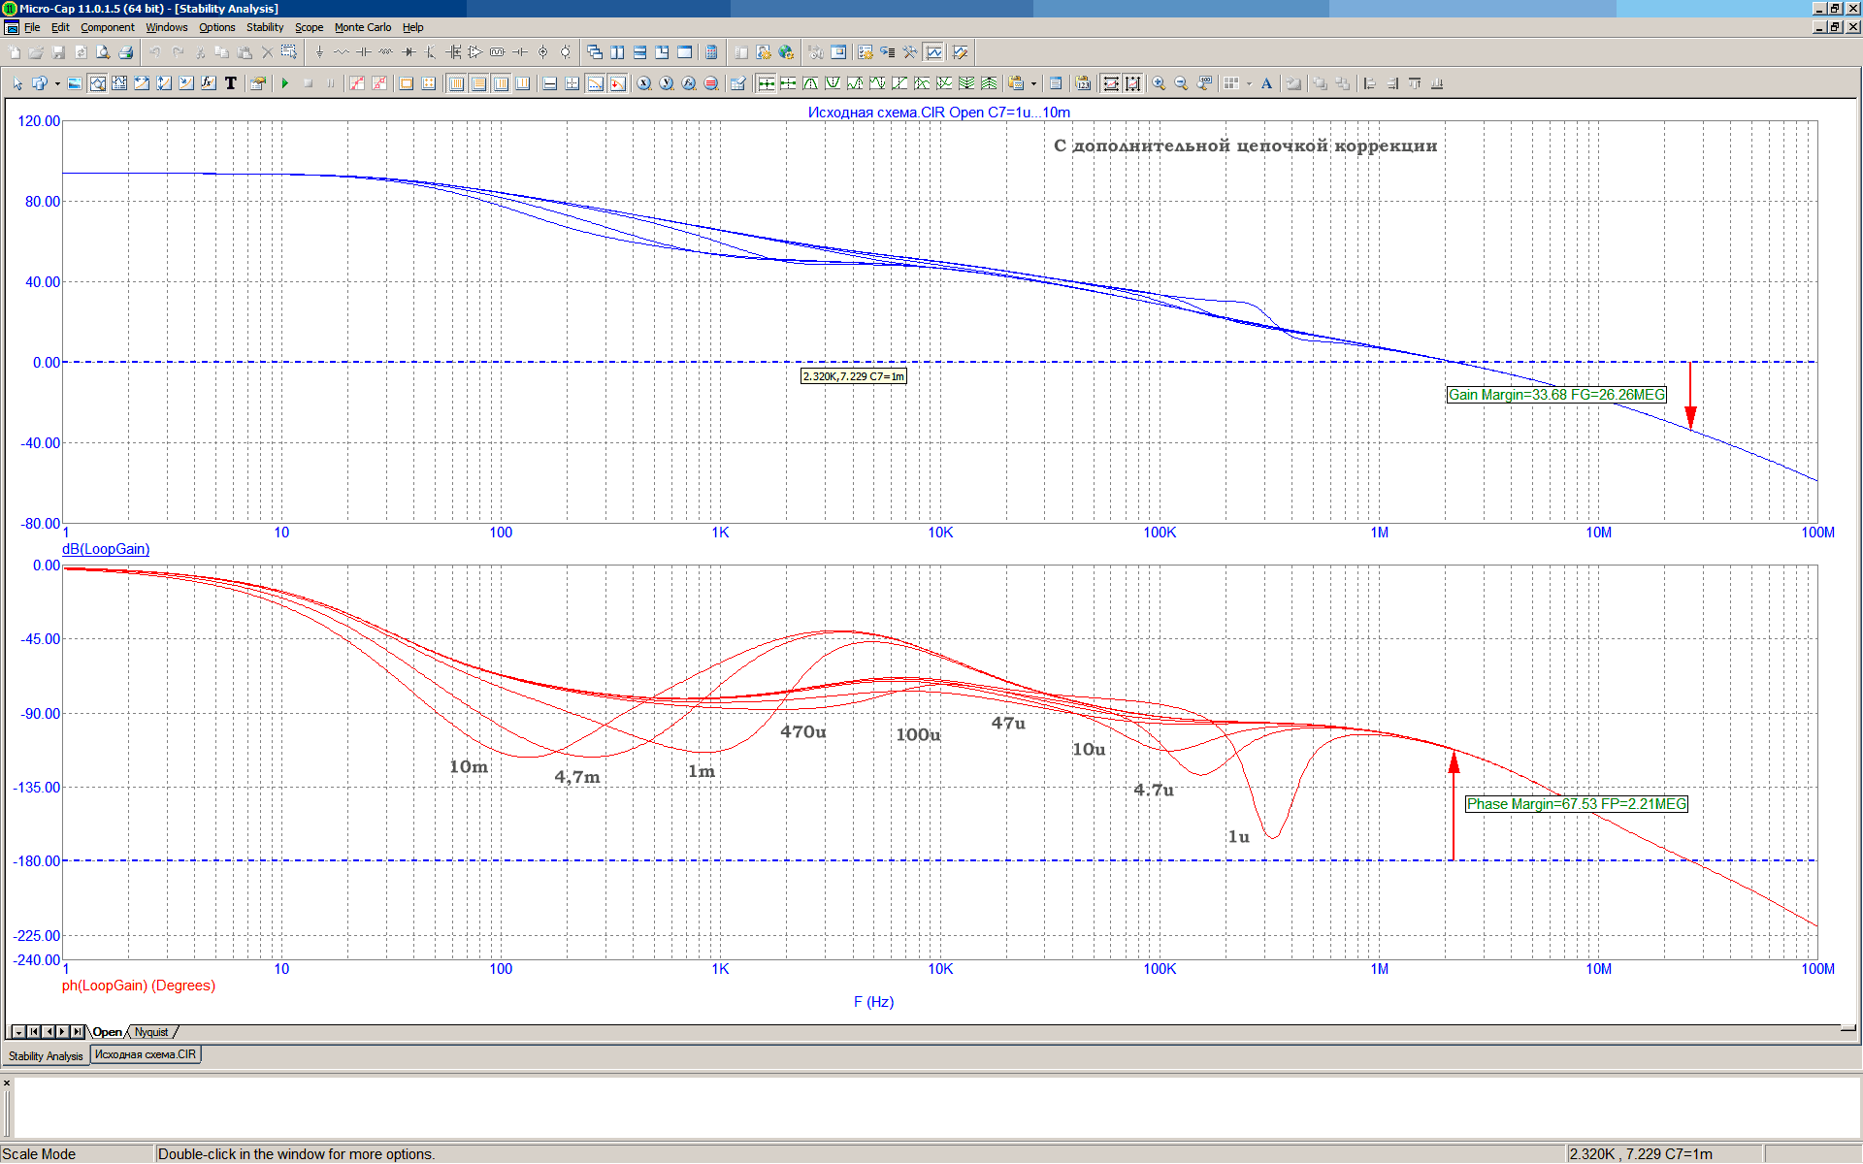Screen dimensions: 1863x1164
Task: Toggle the auto scale X axis button
Action: 1111,83
